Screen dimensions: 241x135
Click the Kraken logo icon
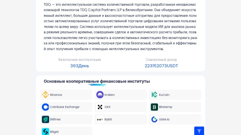(100, 95)
